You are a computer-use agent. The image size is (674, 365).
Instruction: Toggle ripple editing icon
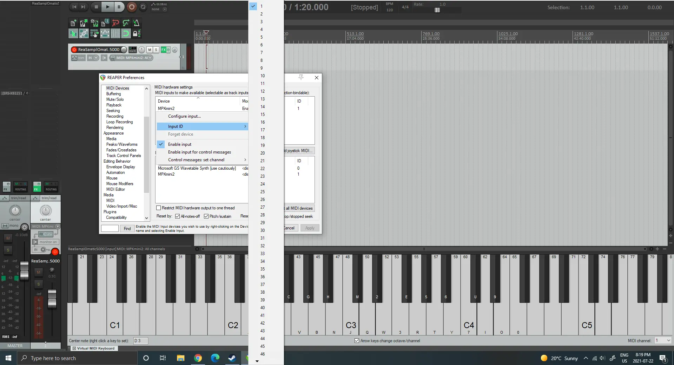(x=94, y=34)
